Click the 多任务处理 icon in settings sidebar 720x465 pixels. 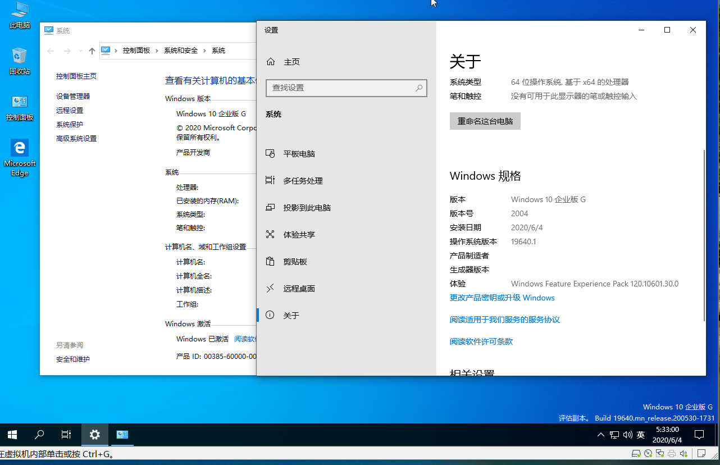pyautogui.click(x=270, y=181)
